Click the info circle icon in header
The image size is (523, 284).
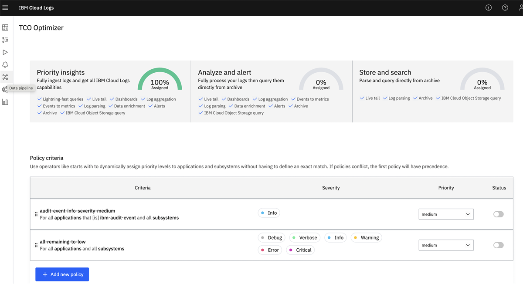pyautogui.click(x=489, y=8)
